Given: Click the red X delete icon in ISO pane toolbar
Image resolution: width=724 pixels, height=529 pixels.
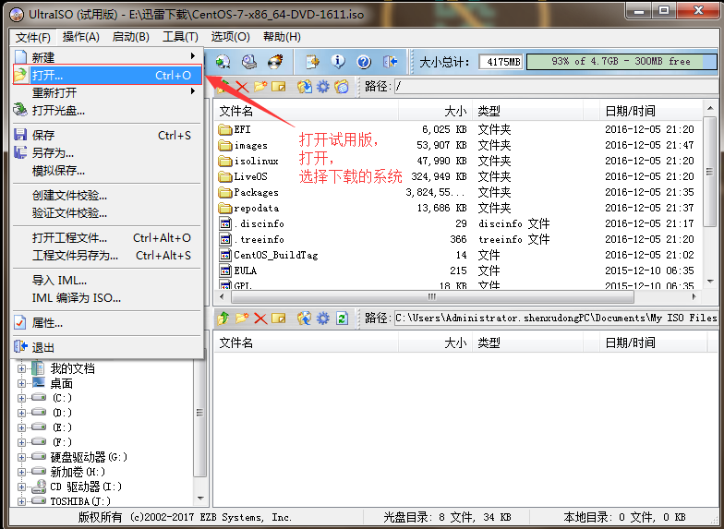Looking at the screenshot, I should (242, 87).
